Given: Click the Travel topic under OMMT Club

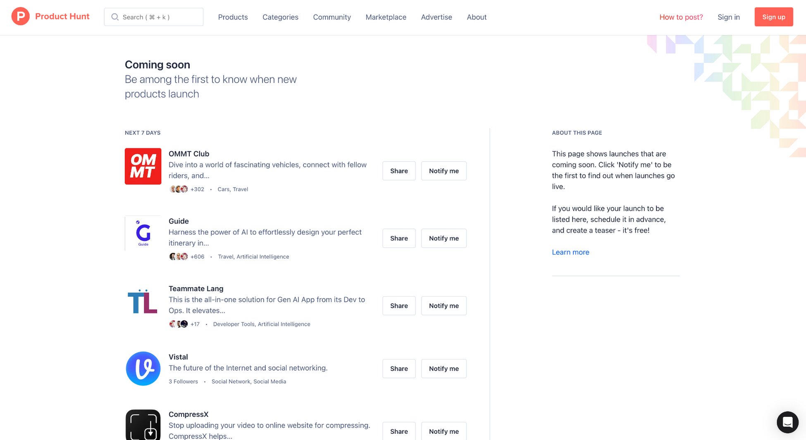Looking at the screenshot, I should click(x=241, y=189).
